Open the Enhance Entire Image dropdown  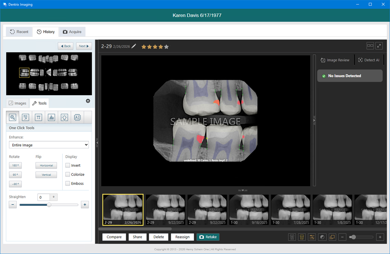pyautogui.click(x=49, y=145)
